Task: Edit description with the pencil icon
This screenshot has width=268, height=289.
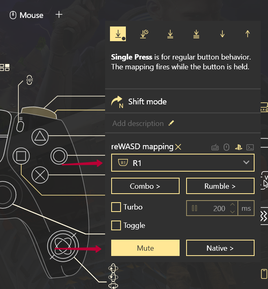Action: pyautogui.click(x=171, y=123)
